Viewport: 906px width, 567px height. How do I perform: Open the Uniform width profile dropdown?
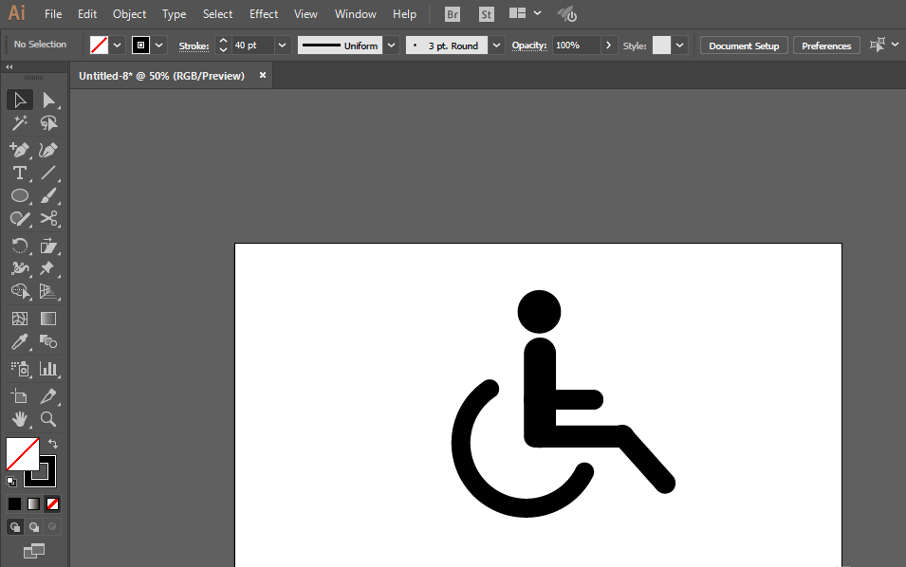(391, 45)
